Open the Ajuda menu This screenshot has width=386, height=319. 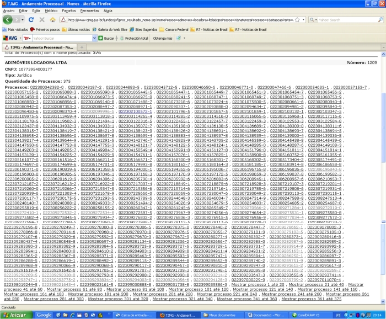(108, 11)
